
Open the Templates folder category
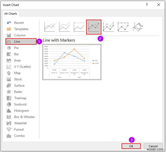(x=9, y=29)
